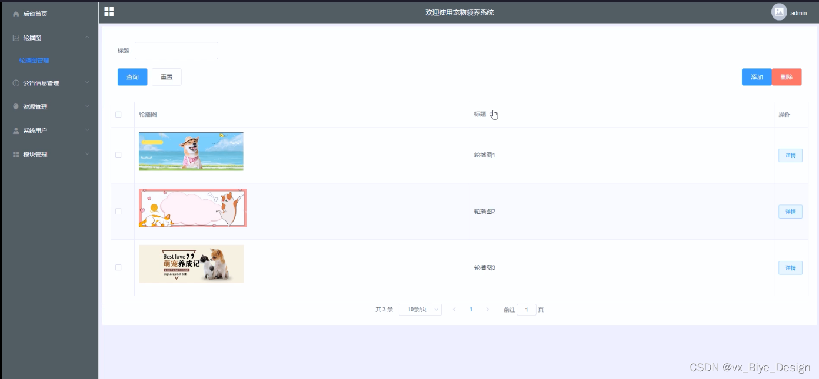Screen dimensions: 819x379
Task: Click the icon beside 资源管理
Action: pos(16,107)
